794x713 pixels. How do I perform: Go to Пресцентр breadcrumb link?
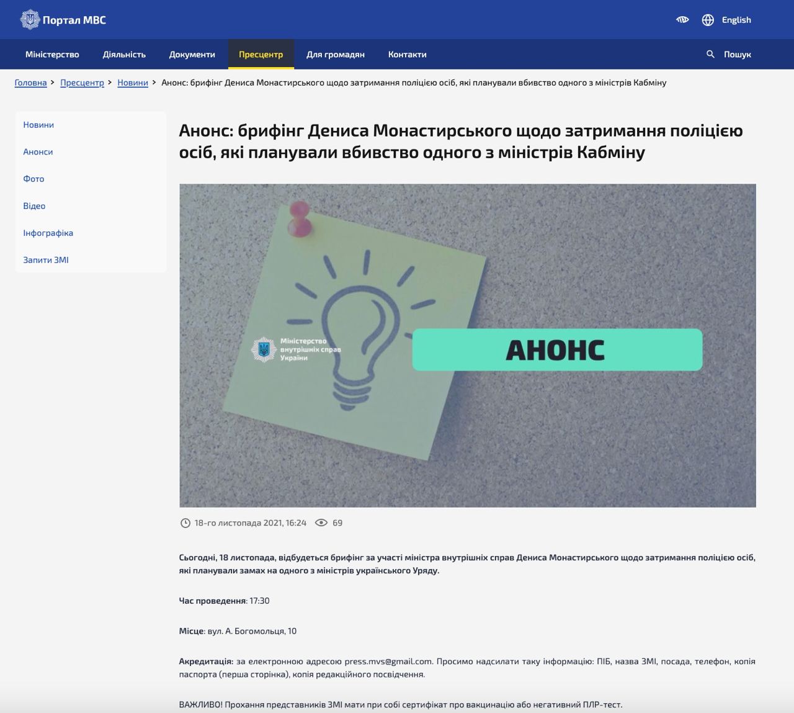(82, 83)
